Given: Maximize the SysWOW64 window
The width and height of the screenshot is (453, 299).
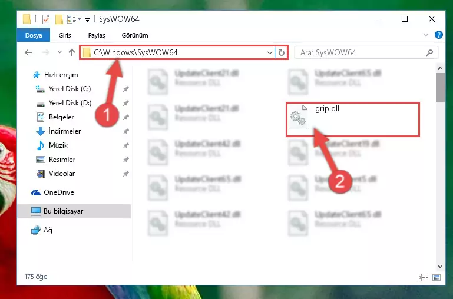Looking at the screenshot, I should click(x=405, y=19).
